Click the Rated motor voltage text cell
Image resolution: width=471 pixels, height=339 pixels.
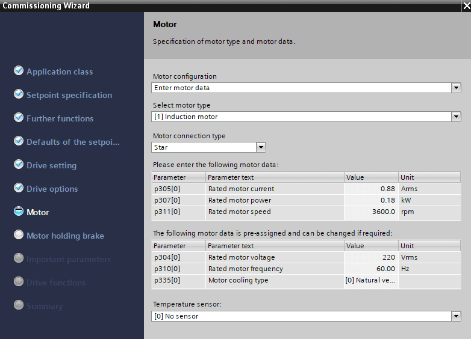point(275,257)
